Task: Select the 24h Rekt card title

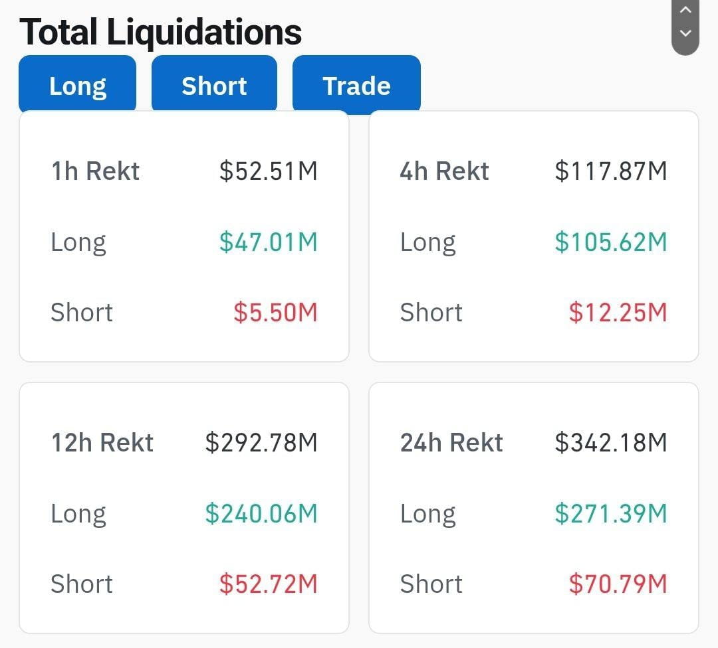Action: click(x=451, y=443)
